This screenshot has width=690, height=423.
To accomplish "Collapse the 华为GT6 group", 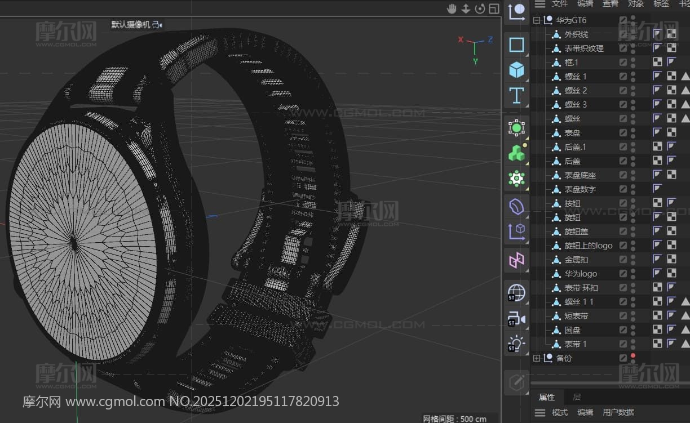I will coord(537,20).
